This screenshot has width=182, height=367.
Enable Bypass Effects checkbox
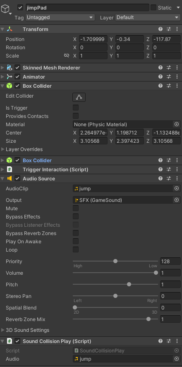(76, 216)
